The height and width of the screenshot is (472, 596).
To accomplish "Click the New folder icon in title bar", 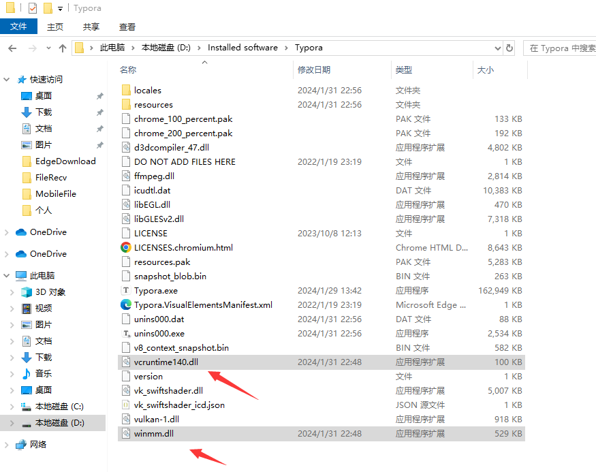I will (48, 8).
